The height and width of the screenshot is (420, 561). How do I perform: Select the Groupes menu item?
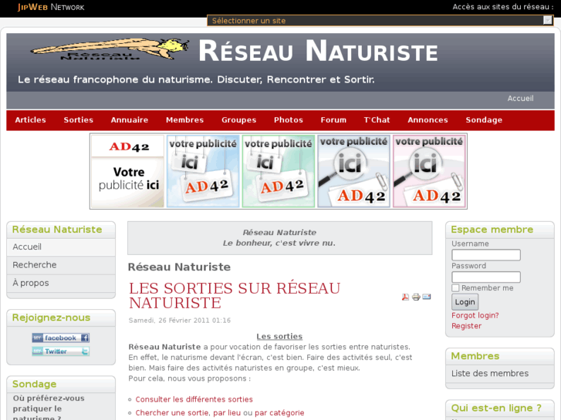click(239, 120)
